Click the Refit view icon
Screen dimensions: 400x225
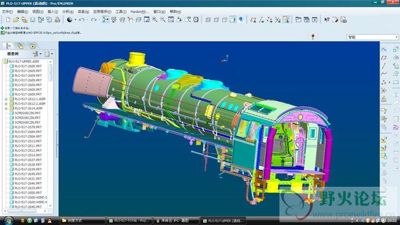(x=171, y=19)
